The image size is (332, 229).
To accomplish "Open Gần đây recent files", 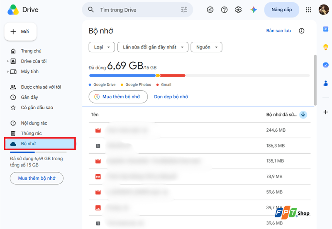I will pos(29,97).
